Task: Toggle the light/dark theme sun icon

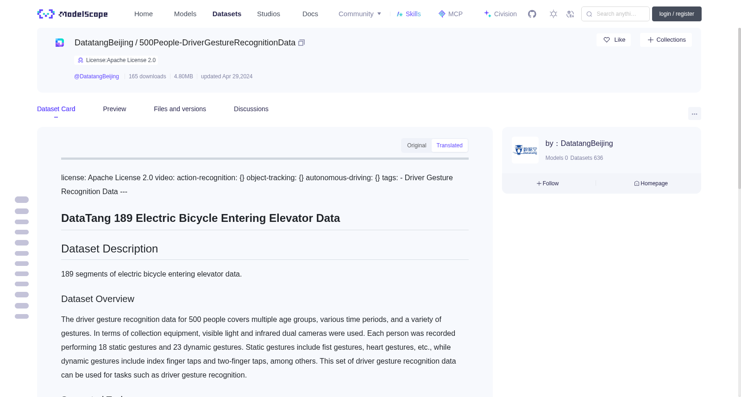Action: click(553, 14)
